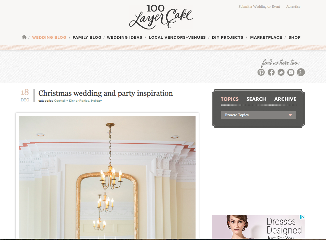The image size is (326, 240).
Task: Select the Topics tab
Action: tap(230, 99)
